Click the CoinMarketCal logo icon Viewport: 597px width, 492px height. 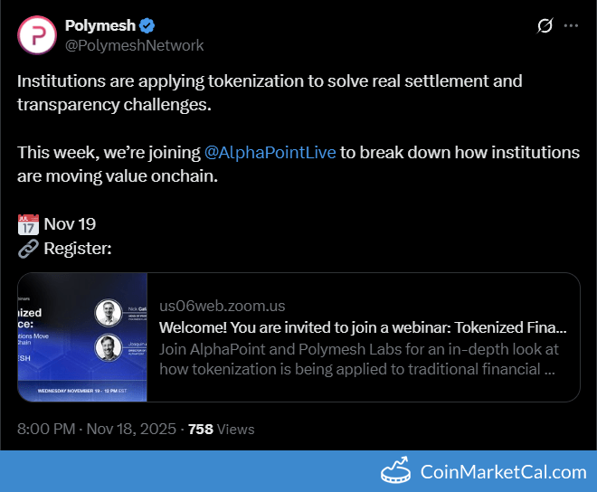click(x=396, y=471)
